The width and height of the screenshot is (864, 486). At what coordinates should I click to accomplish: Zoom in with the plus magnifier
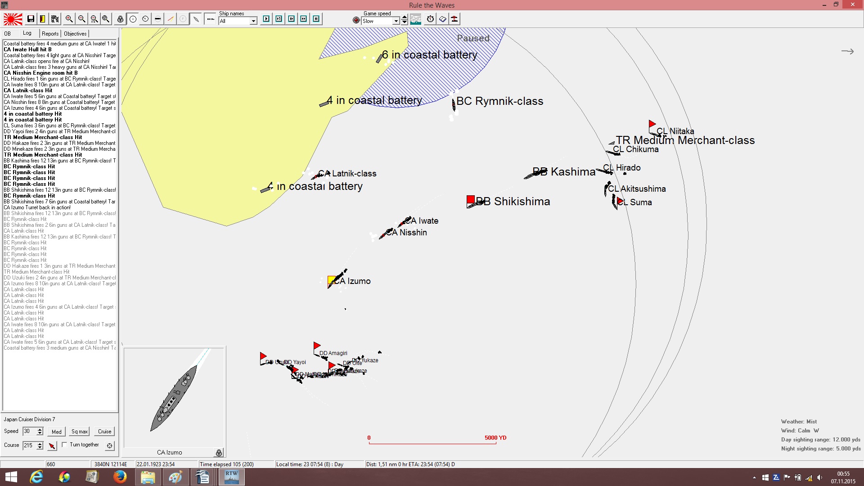coord(69,19)
